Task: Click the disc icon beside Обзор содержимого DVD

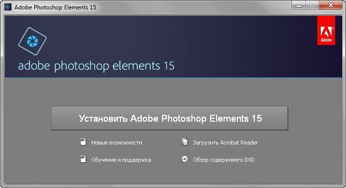Action: coord(185,159)
